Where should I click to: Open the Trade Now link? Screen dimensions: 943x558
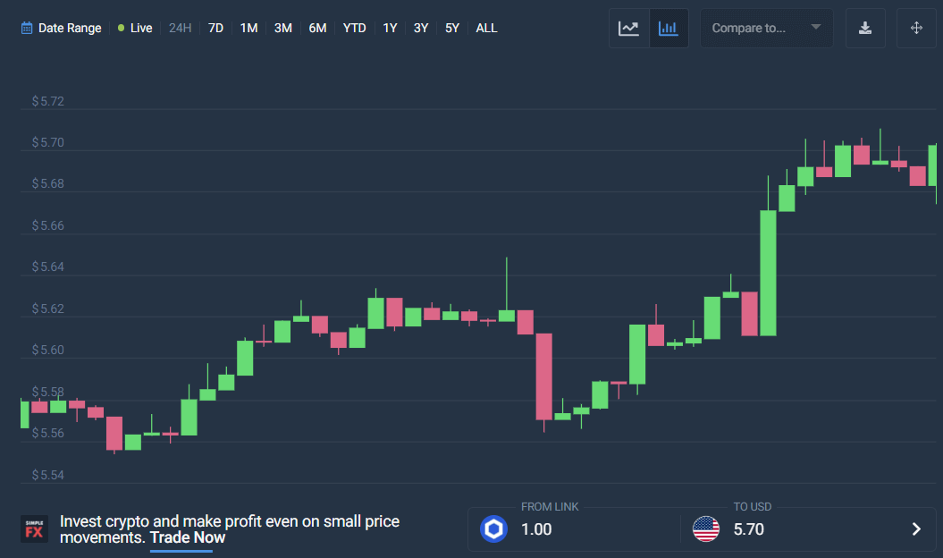pos(188,537)
